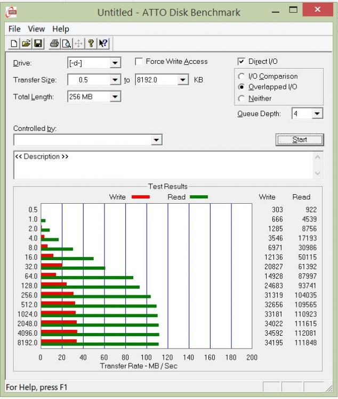Click the read value 922
The image size is (338, 399).
click(x=311, y=210)
